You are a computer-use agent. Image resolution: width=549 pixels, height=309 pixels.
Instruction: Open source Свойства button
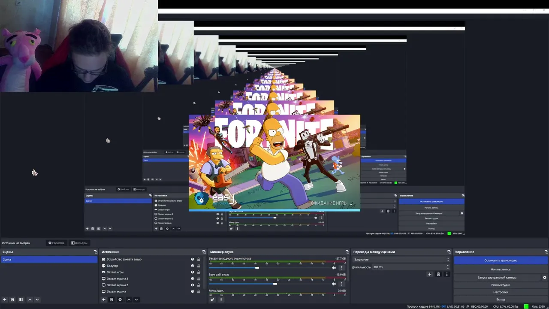56,243
